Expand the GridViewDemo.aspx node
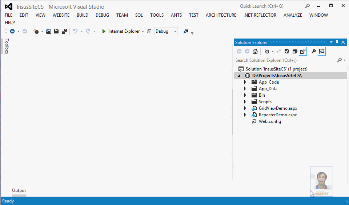Viewport: 349px width, 205px height. pyautogui.click(x=245, y=108)
